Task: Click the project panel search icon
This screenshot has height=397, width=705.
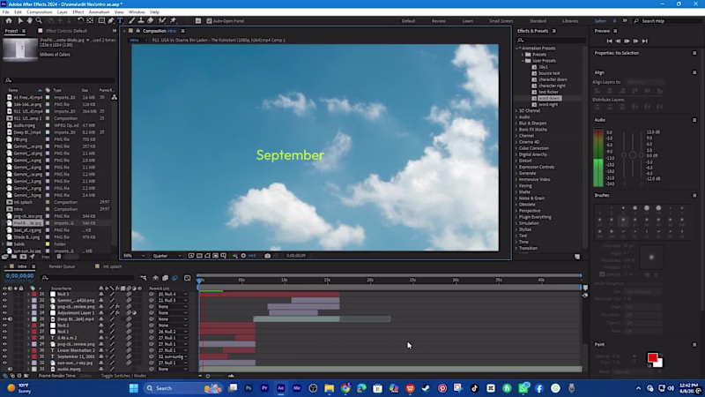Action: 8,80
